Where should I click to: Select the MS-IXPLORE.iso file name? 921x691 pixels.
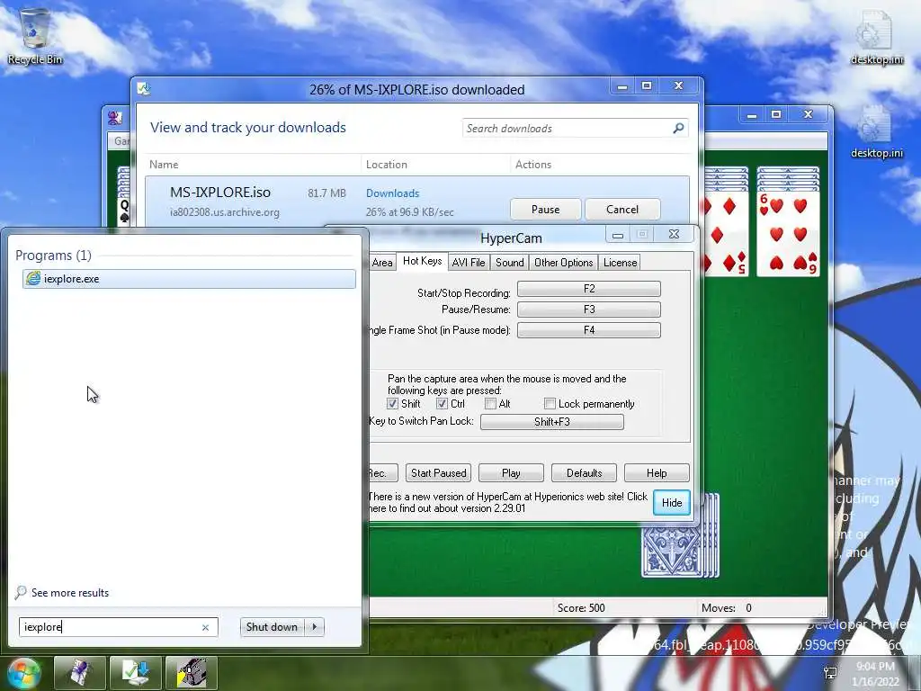220,193
